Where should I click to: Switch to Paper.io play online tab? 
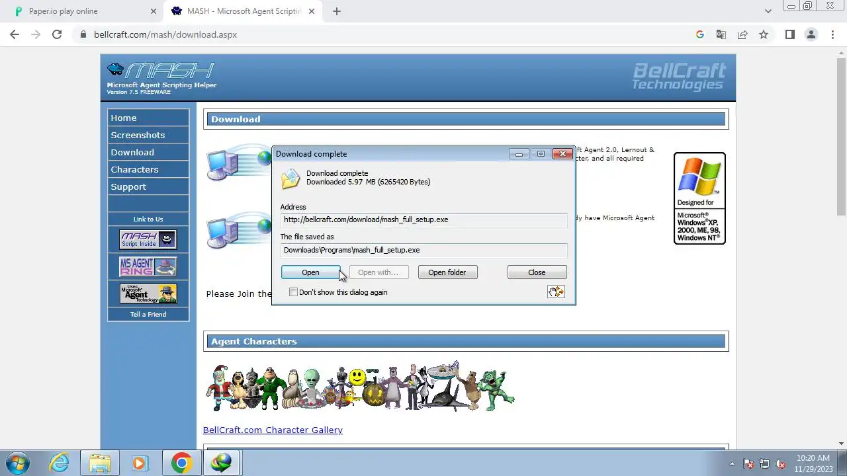[82, 11]
